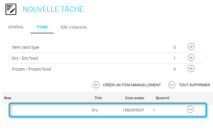The width and height of the screenshot is (213, 135).
Task: Select the Items tab
Action: pyautogui.click(x=42, y=27)
